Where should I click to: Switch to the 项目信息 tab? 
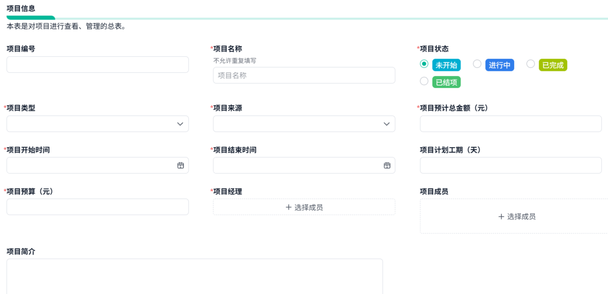pos(21,8)
